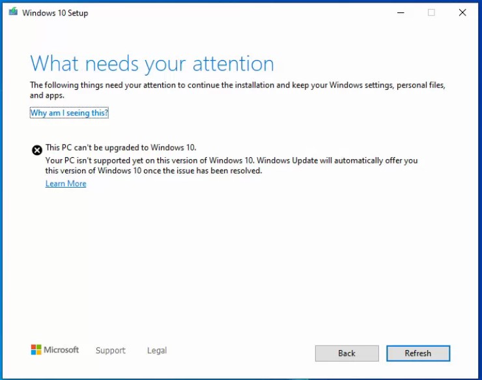Minimize the Windows 10 Setup window
Screen dimensions: 482x380
pos(401,12)
